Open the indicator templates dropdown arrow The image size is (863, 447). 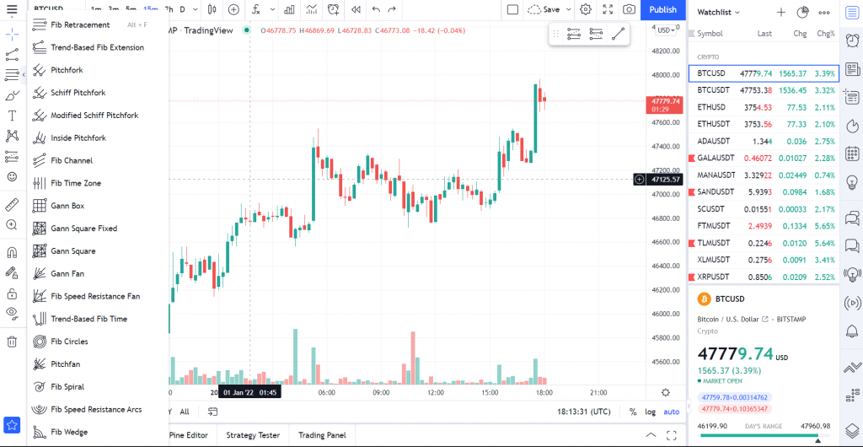point(273,9)
